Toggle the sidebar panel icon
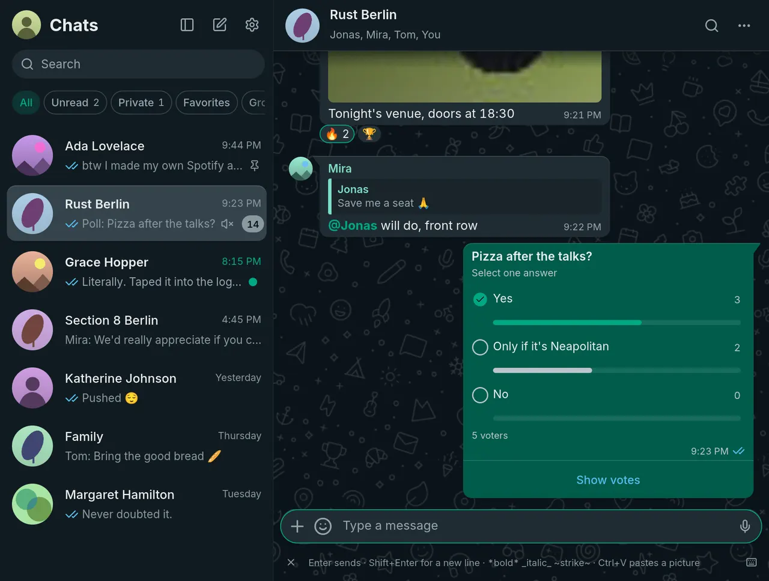The width and height of the screenshot is (769, 581). point(187,25)
